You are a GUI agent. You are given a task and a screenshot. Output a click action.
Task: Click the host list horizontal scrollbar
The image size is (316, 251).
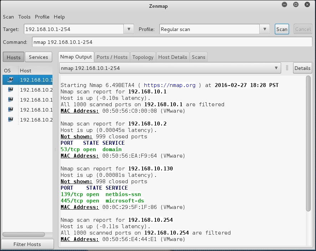[24, 234]
